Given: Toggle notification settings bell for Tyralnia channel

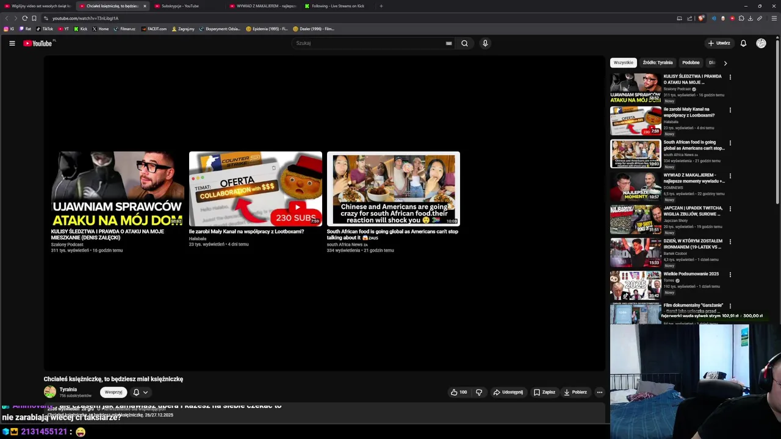Looking at the screenshot, I should click(140, 392).
